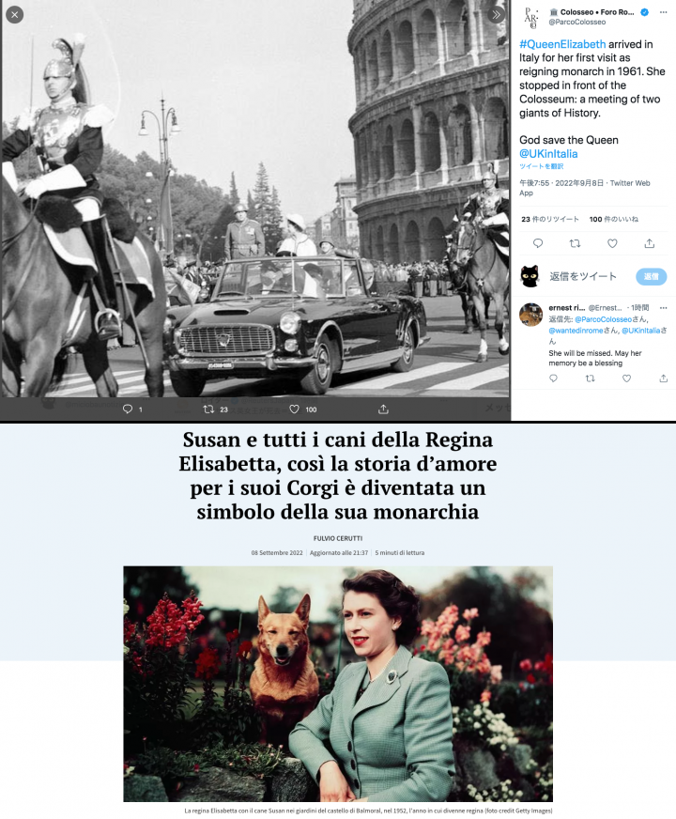This screenshot has height=819, width=676.
Task: Click the reply bubble icon in the sidebar action row
Action: pyautogui.click(x=538, y=243)
